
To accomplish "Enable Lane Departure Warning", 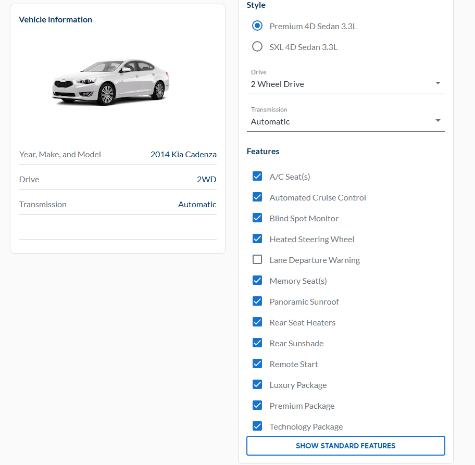I will pyautogui.click(x=257, y=260).
